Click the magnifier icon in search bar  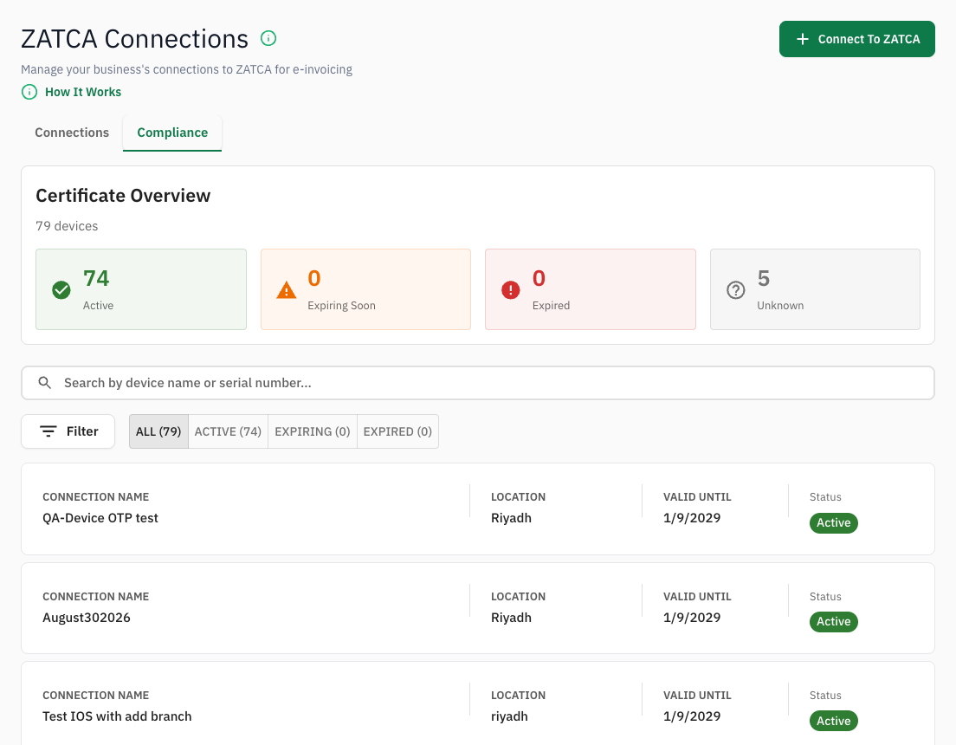(44, 383)
